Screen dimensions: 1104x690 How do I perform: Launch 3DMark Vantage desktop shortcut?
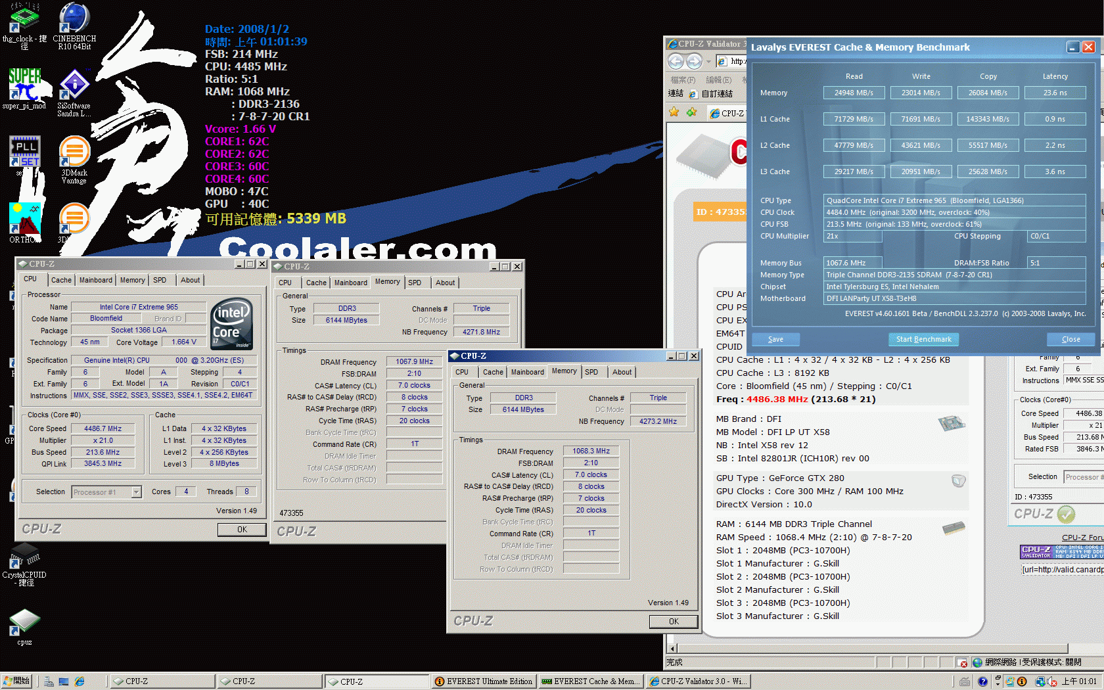click(x=74, y=160)
